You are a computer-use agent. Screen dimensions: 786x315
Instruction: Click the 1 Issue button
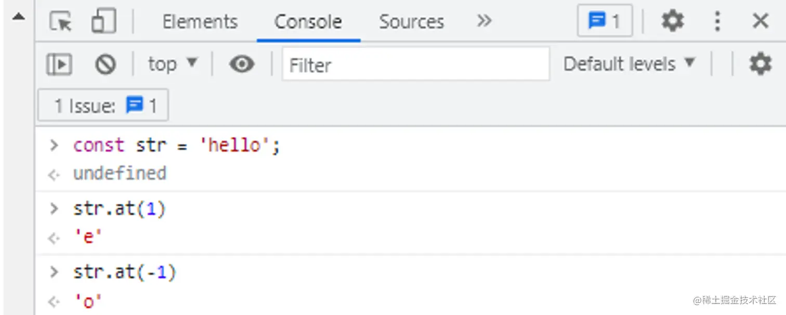click(103, 106)
